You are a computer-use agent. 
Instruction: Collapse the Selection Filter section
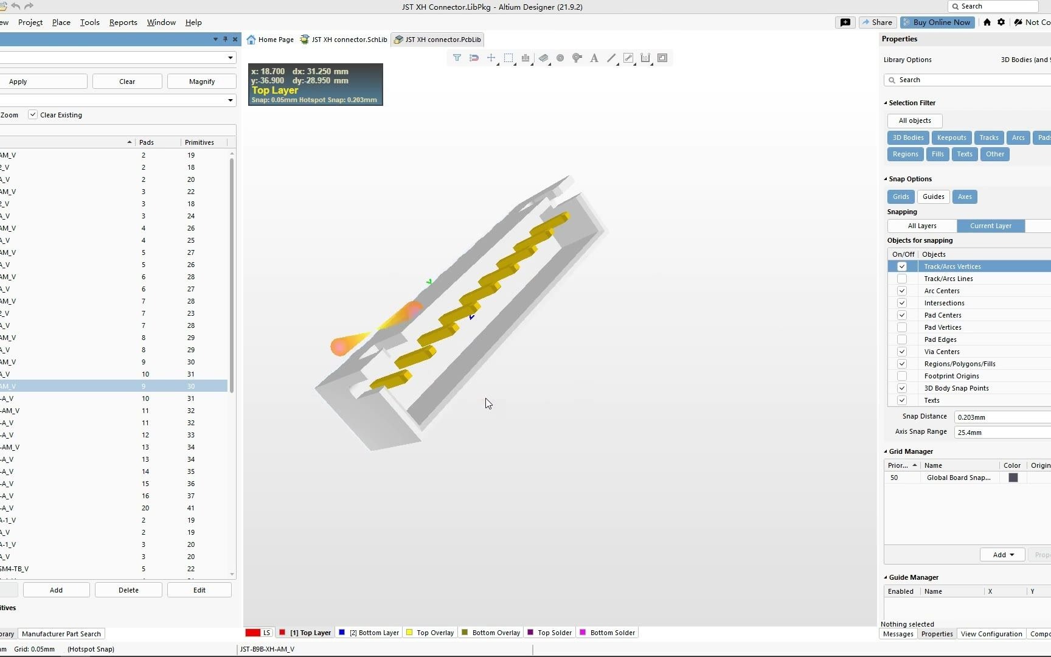click(x=886, y=103)
